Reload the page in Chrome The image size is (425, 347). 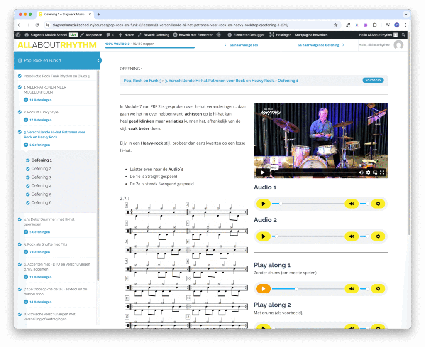tap(37, 25)
